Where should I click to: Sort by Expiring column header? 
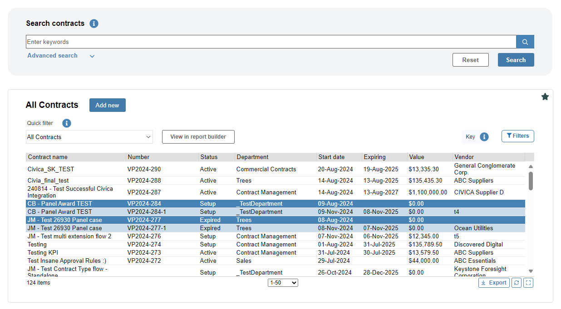pos(384,157)
